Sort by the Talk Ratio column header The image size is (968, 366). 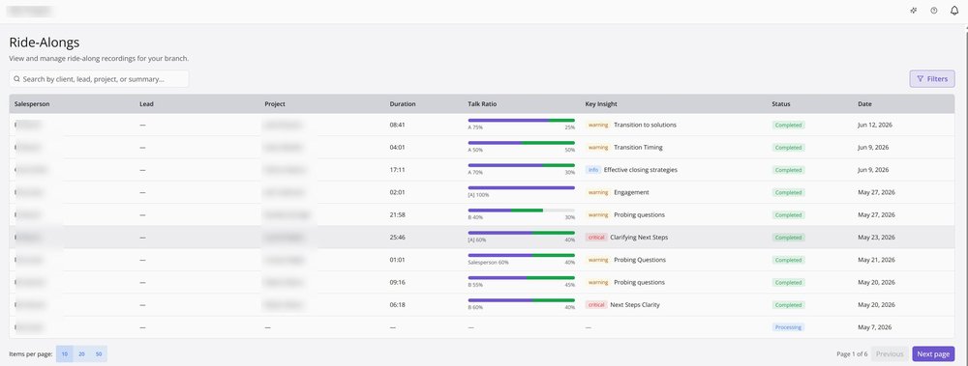[482, 104]
